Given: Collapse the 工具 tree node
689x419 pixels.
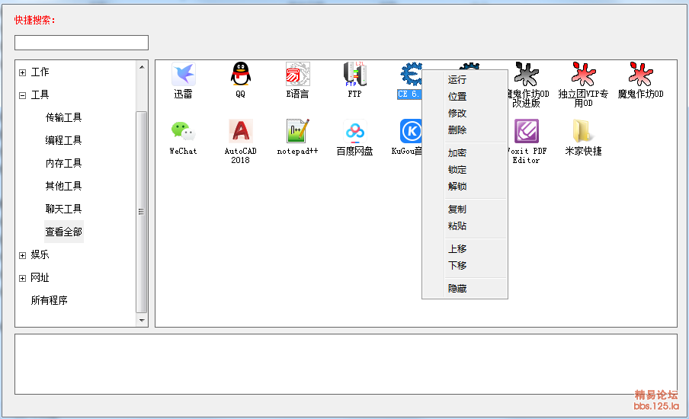Looking at the screenshot, I should [x=22, y=95].
